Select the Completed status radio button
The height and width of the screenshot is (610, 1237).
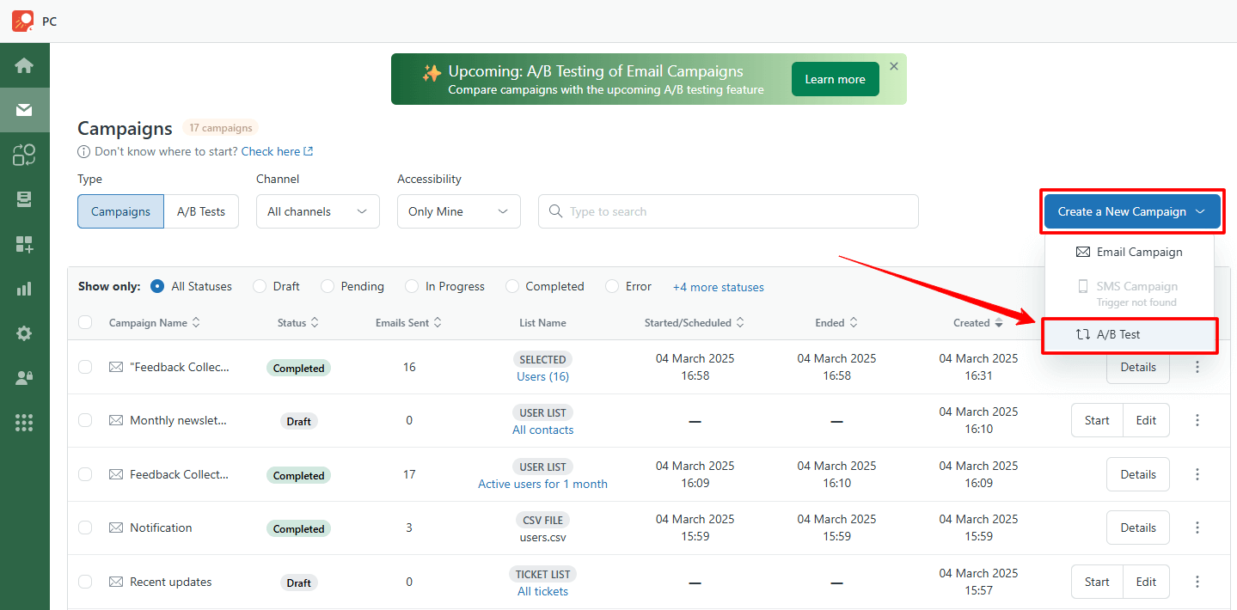point(512,286)
